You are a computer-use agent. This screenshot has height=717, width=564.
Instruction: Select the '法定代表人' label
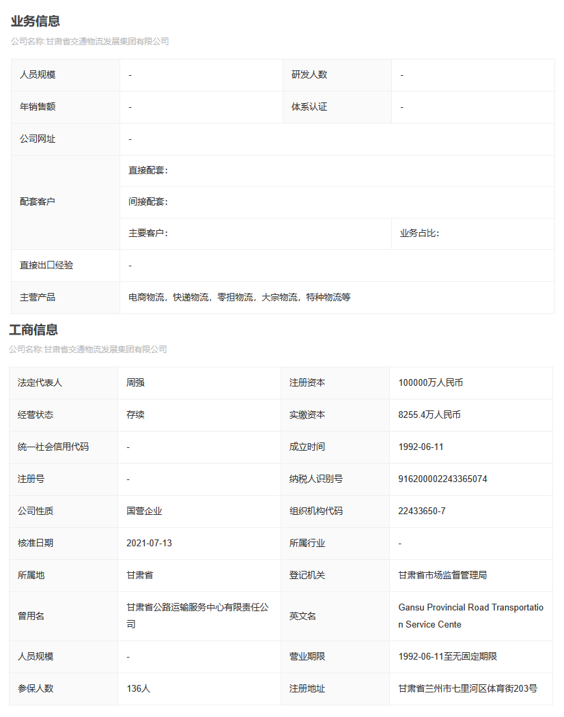[x=40, y=382]
